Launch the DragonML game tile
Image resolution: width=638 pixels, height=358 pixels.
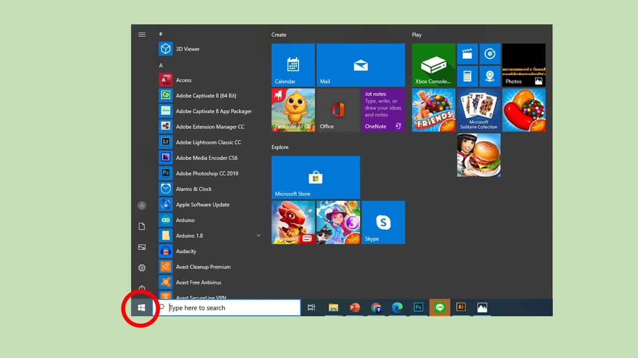tap(293, 222)
